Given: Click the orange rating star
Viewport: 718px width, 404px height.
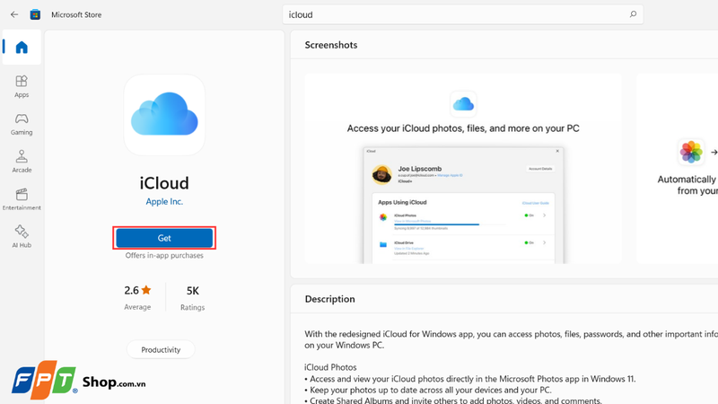Looking at the screenshot, I should (x=146, y=290).
